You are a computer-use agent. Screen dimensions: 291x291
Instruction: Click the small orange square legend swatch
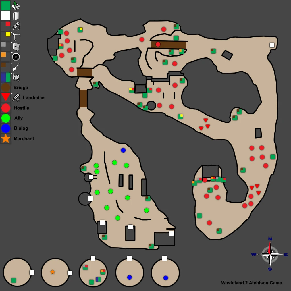pyautogui.click(x=3, y=55)
